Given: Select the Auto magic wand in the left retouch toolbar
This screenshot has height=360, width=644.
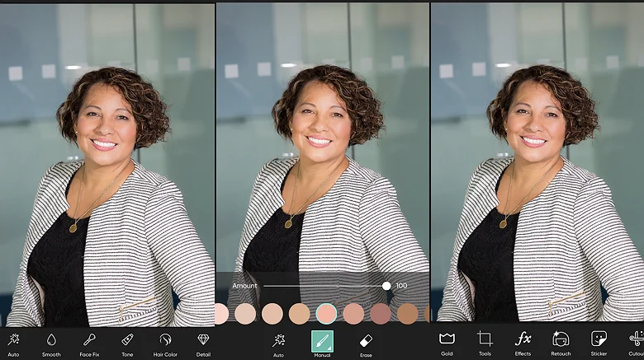Looking at the screenshot, I should [13, 344].
